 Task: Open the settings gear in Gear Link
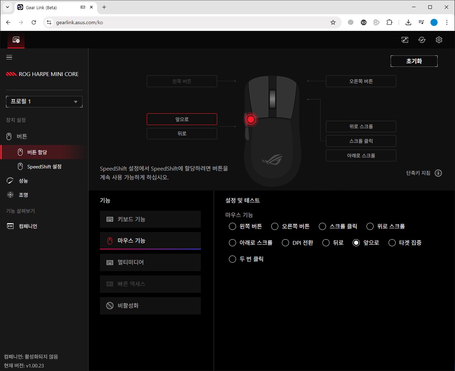click(x=439, y=40)
